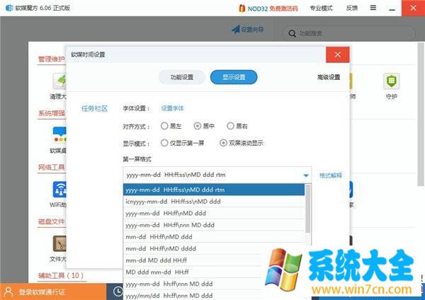Open the 格式解释 link
425x300 pixels.
tap(331, 175)
